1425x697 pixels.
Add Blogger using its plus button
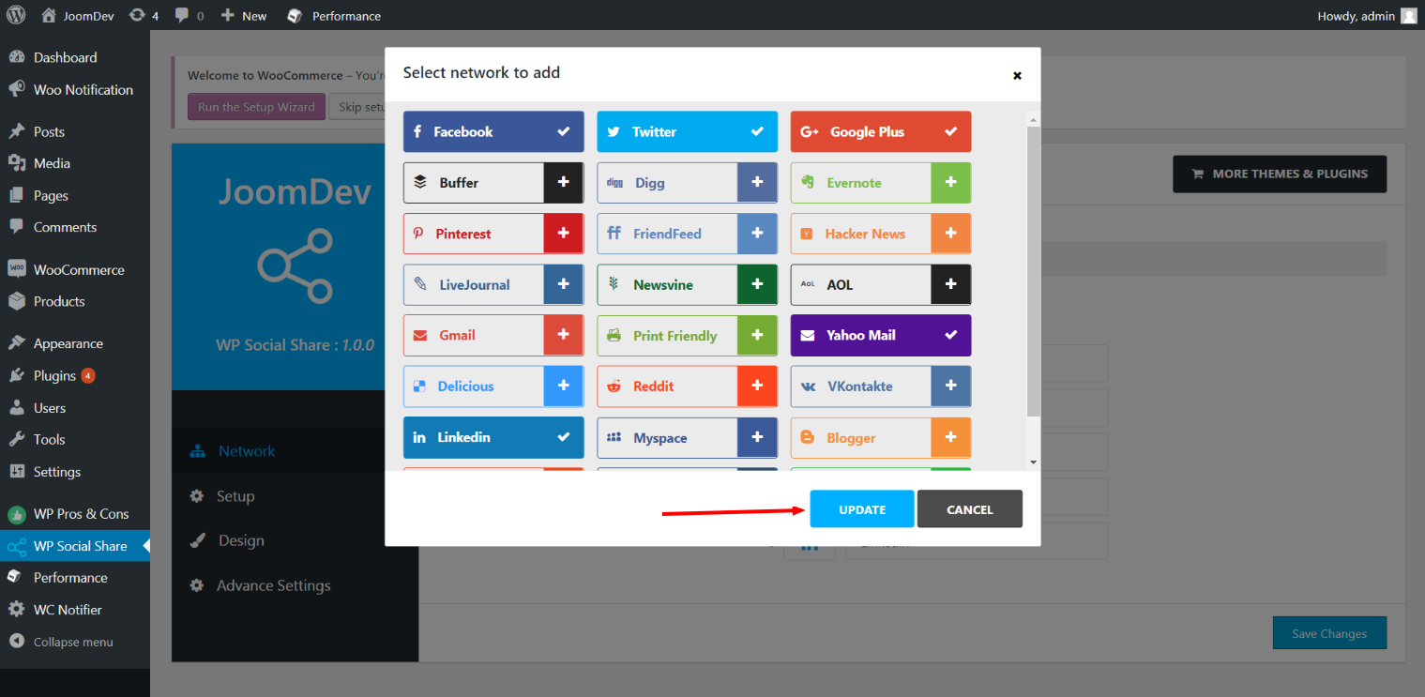coord(950,437)
